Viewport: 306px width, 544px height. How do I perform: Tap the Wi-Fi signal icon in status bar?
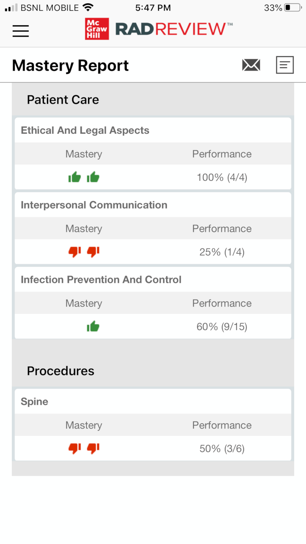[x=87, y=7]
